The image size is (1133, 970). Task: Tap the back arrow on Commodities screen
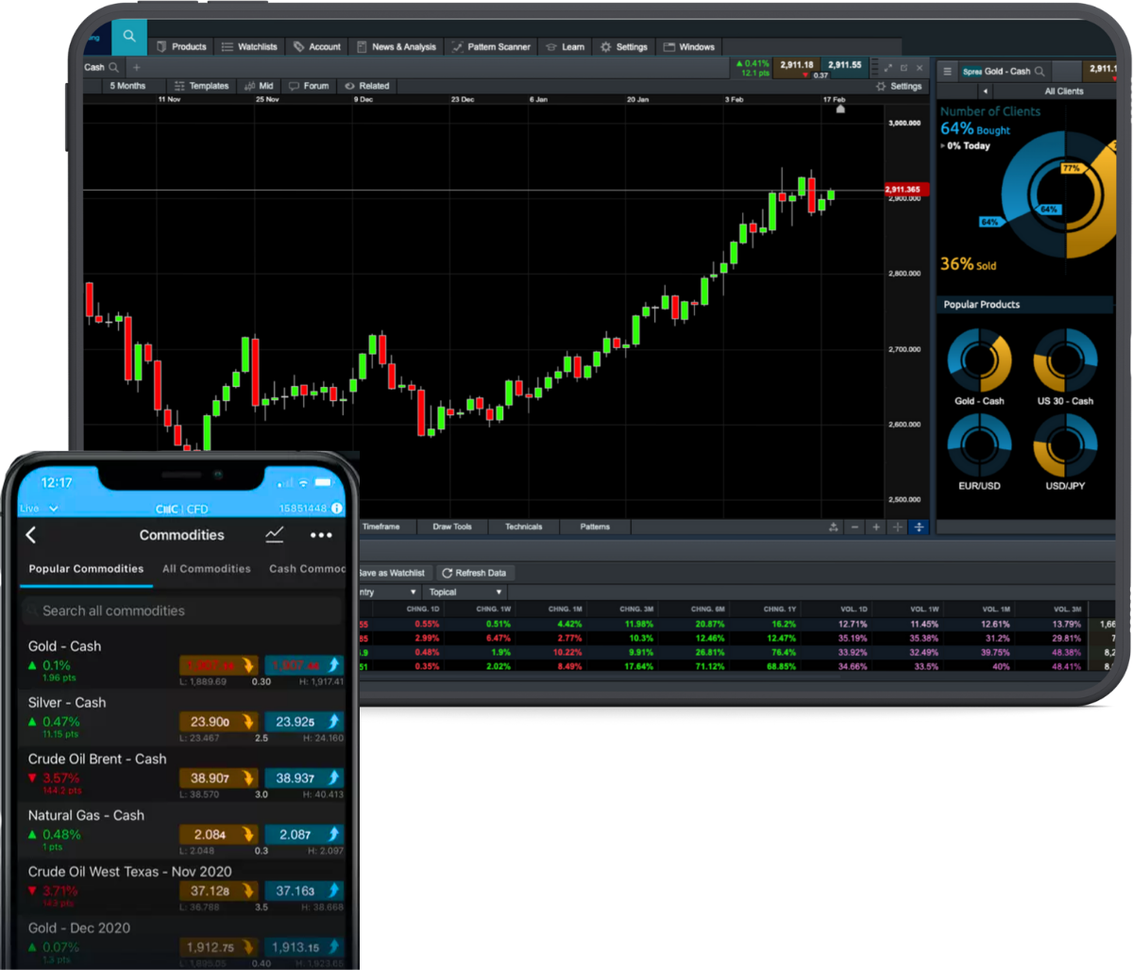pyautogui.click(x=31, y=535)
